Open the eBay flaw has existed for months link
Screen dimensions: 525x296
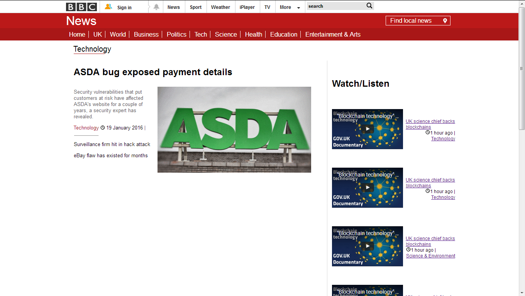coord(110,155)
